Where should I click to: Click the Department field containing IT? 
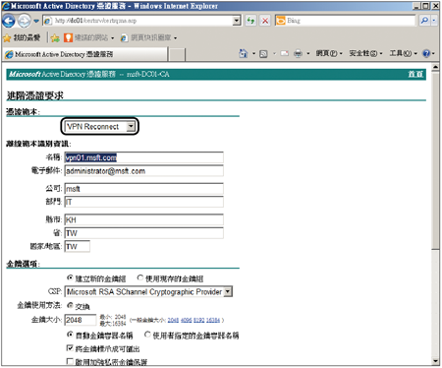pos(144,202)
